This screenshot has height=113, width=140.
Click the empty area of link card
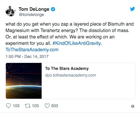pyautogui.click(x=88, y=88)
